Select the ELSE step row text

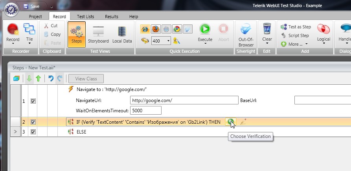tap(81, 132)
